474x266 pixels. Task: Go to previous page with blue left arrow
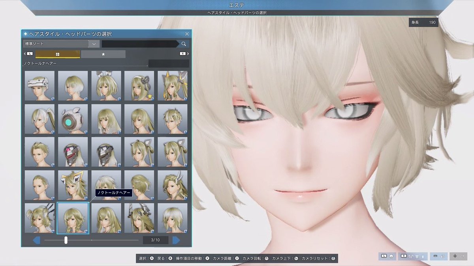pyautogui.click(x=36, y=240)
